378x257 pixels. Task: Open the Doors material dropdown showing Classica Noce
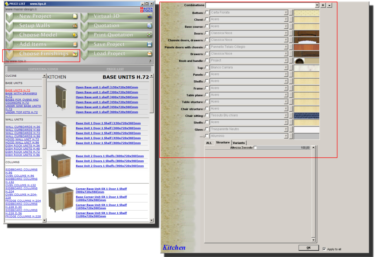(x=287, y=32)
